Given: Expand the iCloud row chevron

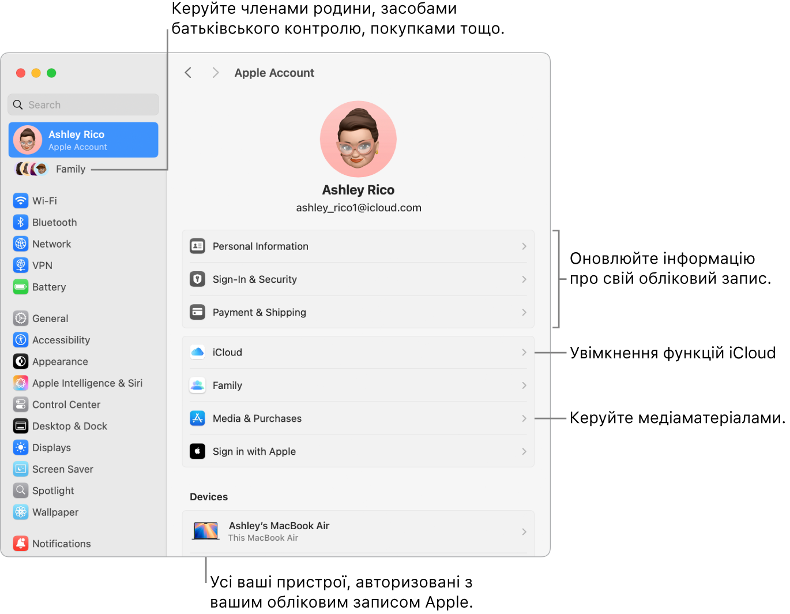Looking at the screenshot, I should (524, 352).
